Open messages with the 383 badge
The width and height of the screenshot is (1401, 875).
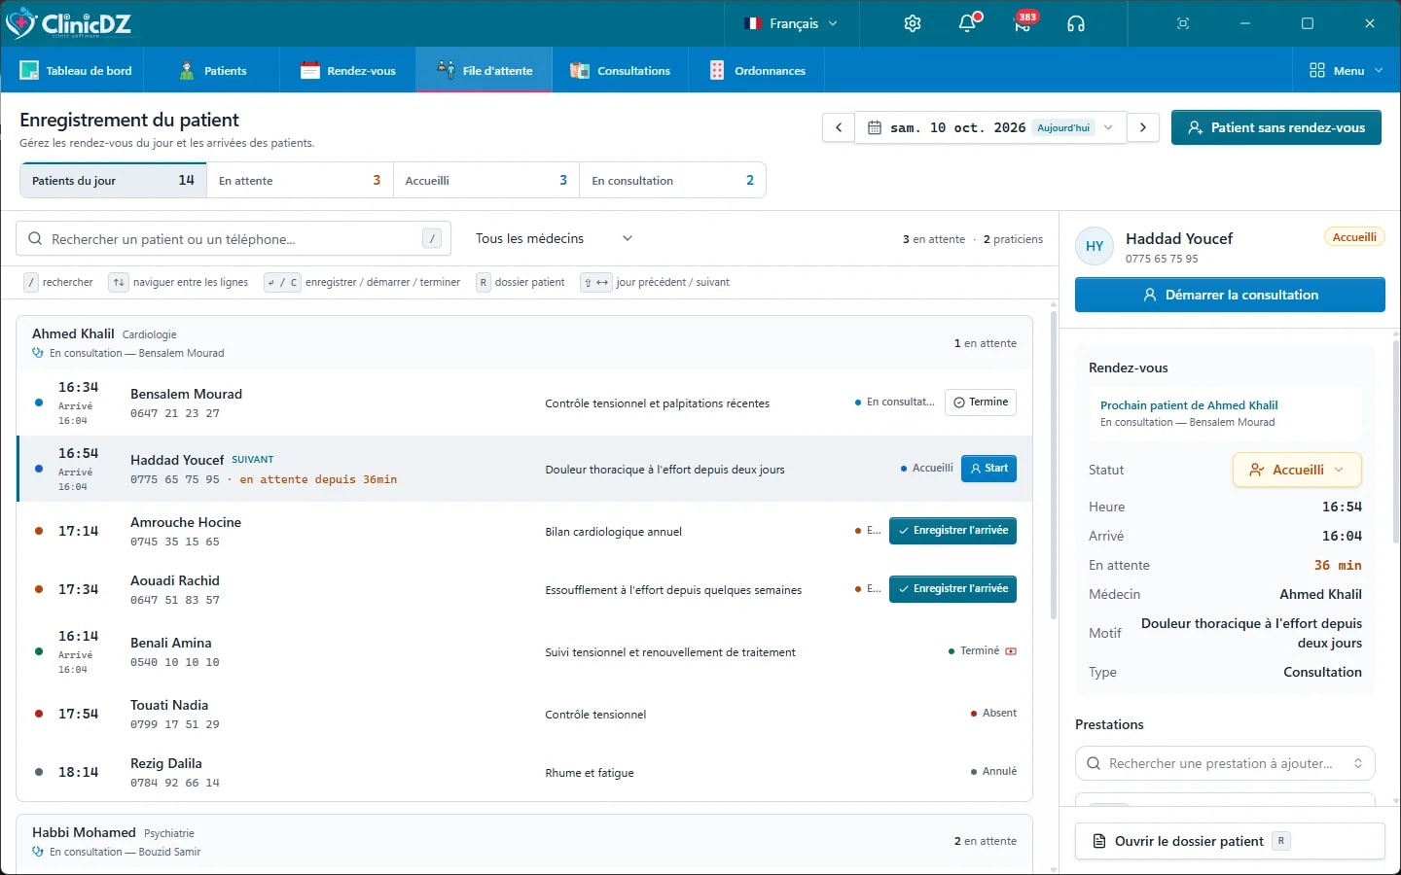[1023, 23]
